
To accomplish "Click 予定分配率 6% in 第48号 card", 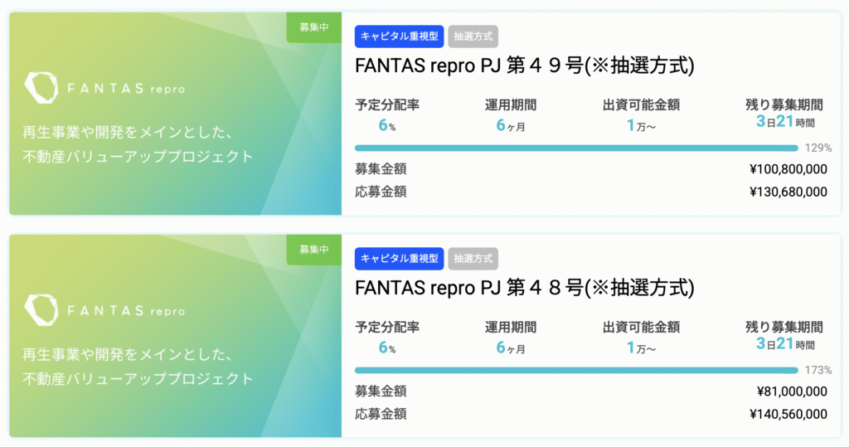I will click(387, 347).
